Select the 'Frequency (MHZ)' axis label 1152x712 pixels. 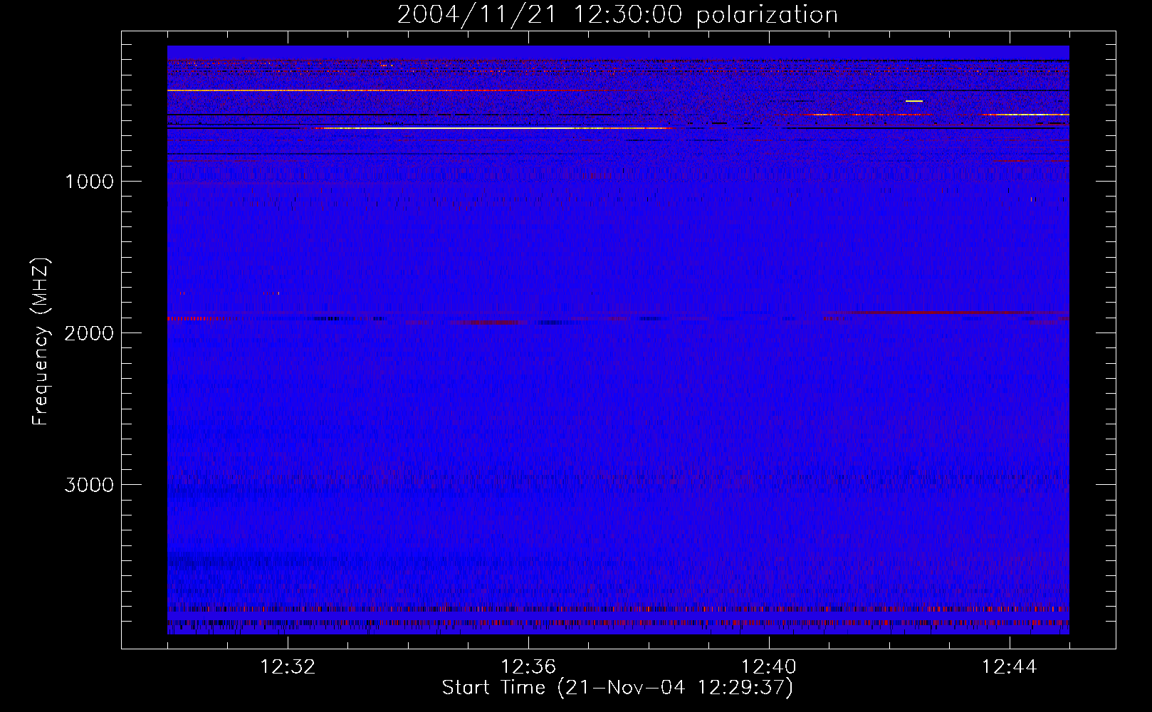(x=41, y=342)
